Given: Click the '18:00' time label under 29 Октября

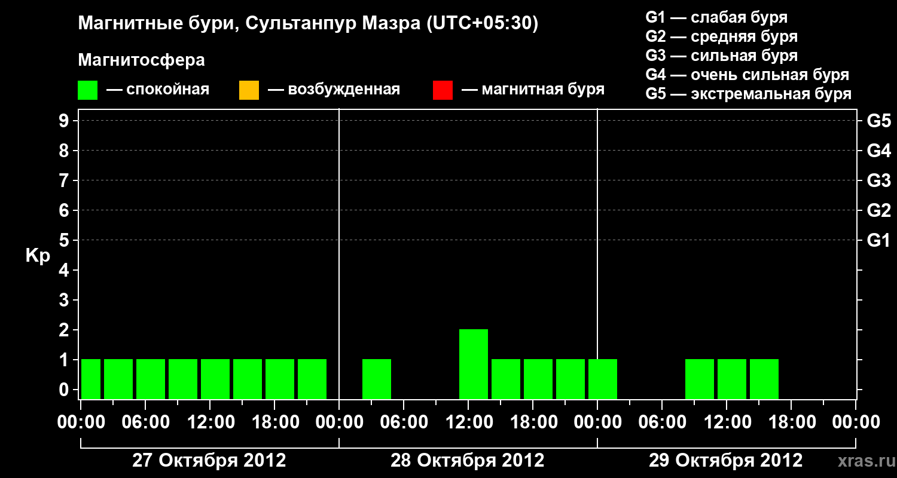Looking at the screenshot, I should pos(791,422).
